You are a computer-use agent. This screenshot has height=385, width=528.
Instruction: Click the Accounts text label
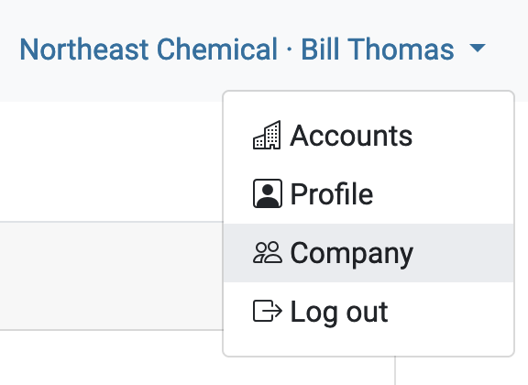(x=351, y=136)
